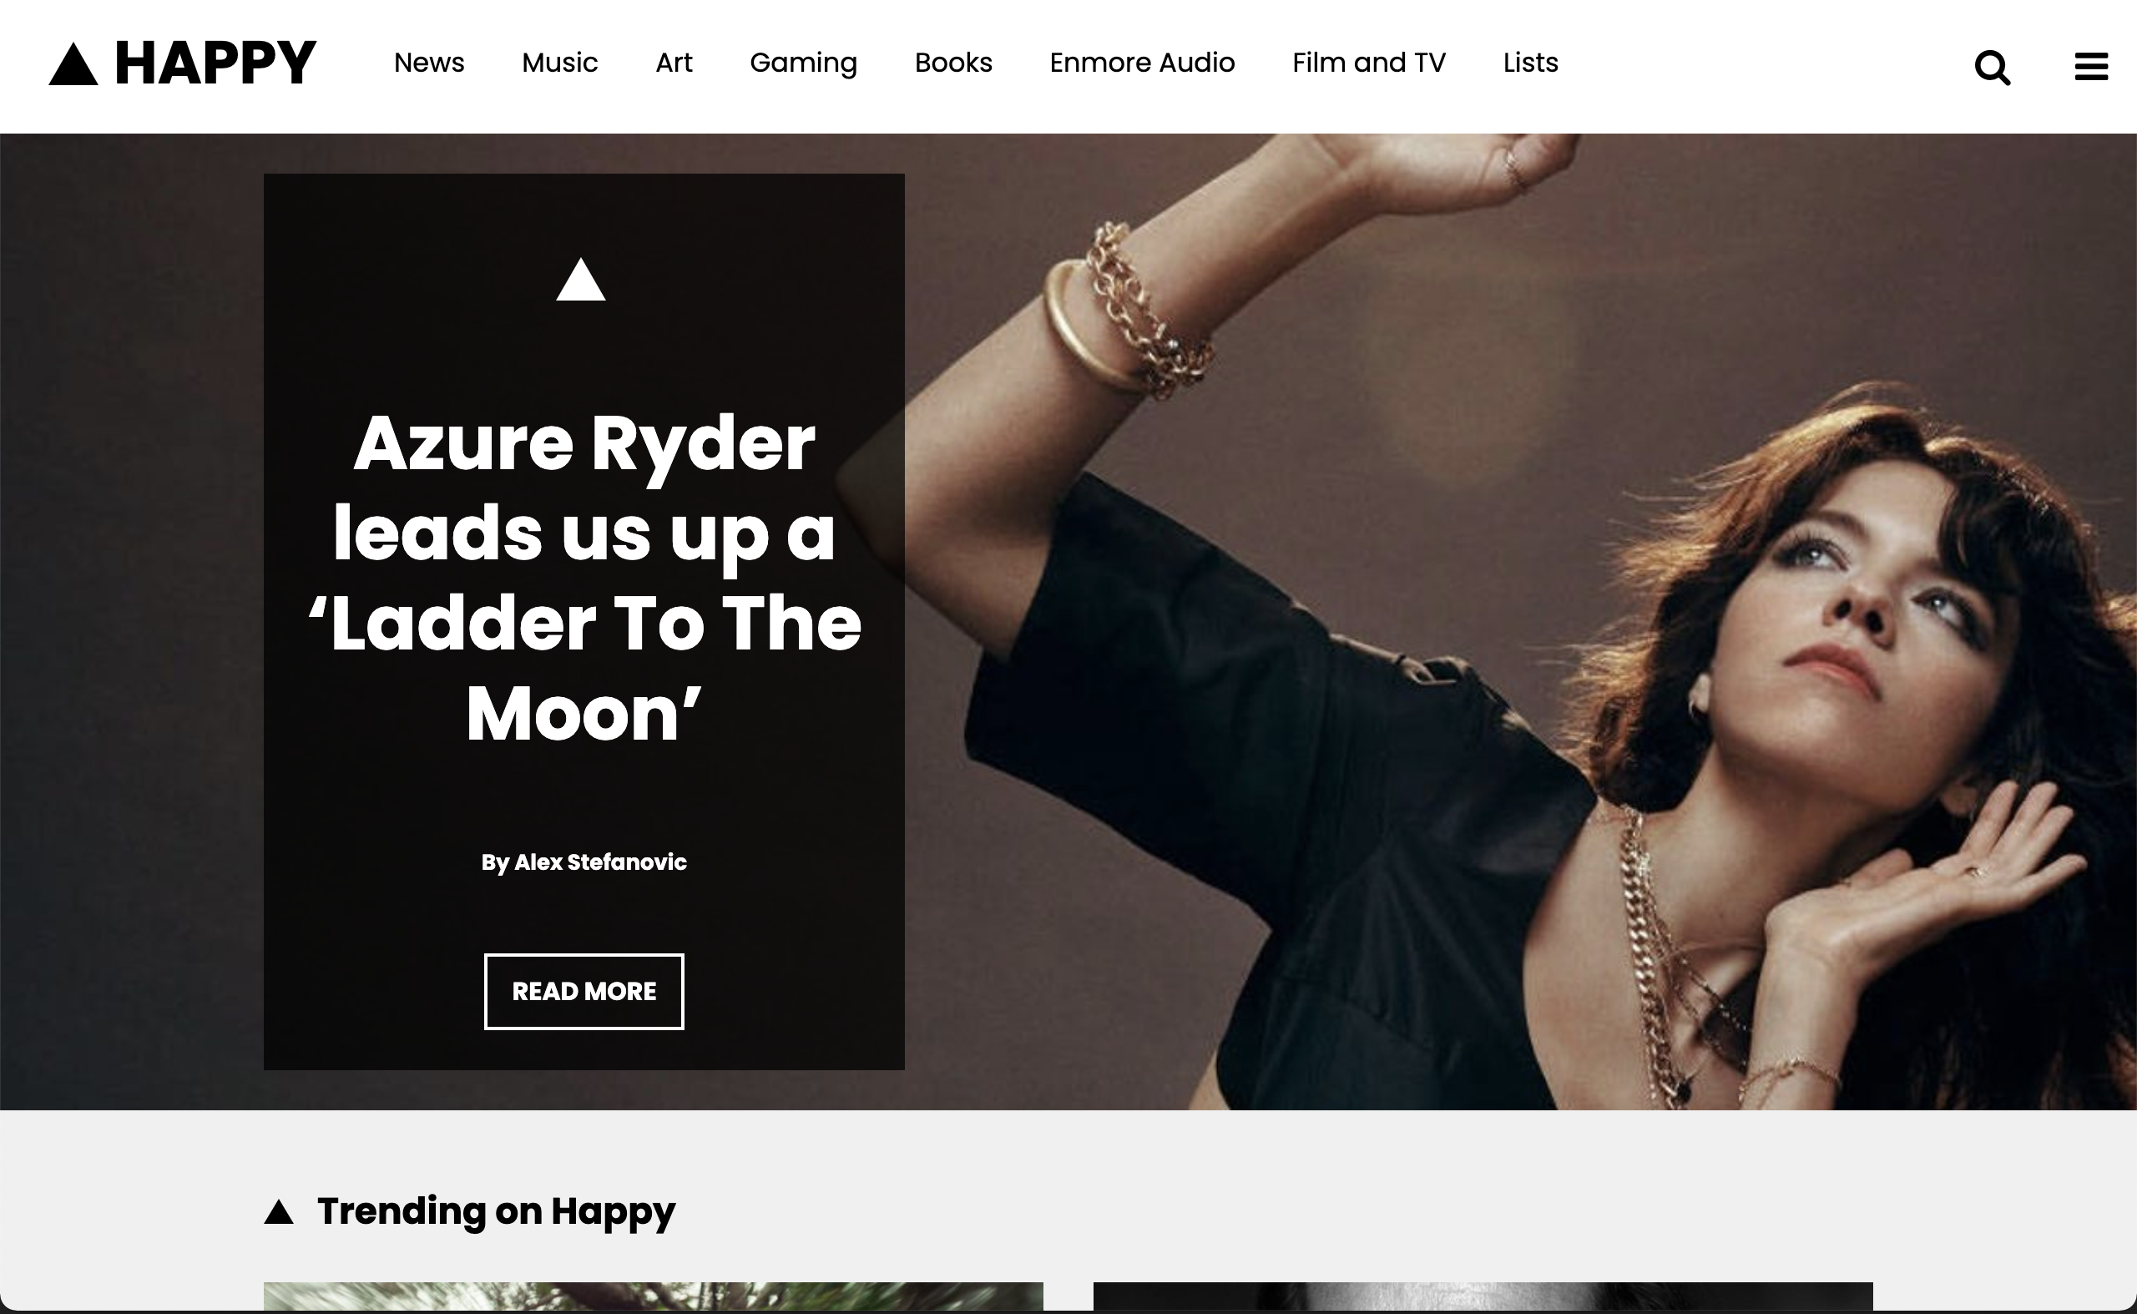
Task: Open the Azure Ryder article headline
Action: tap(584, 578)
